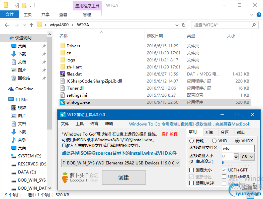Open the 语言 menu in WTG tool
The height and width of the screenshot is (199, 263).
click(x=94, y=124)
